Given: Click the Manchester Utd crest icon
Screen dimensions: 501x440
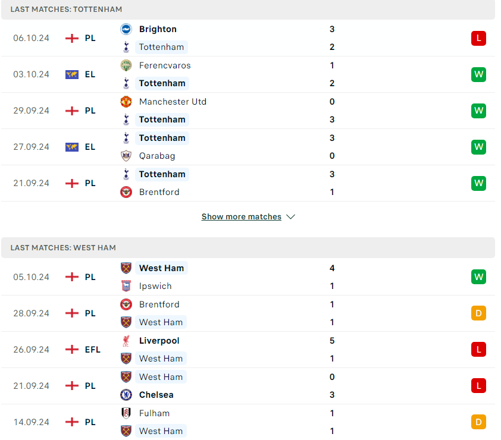Looking at the screenshot, I should [126, 102].
